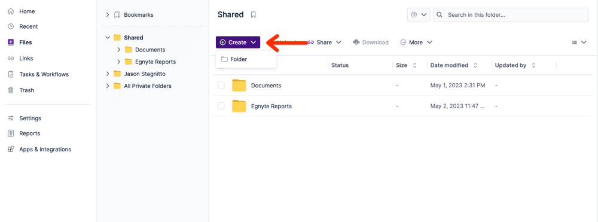The height and width of the screenshot is (222, 598).
Task: Click the Search in this folder field
Action: click(x=511, y=15)
